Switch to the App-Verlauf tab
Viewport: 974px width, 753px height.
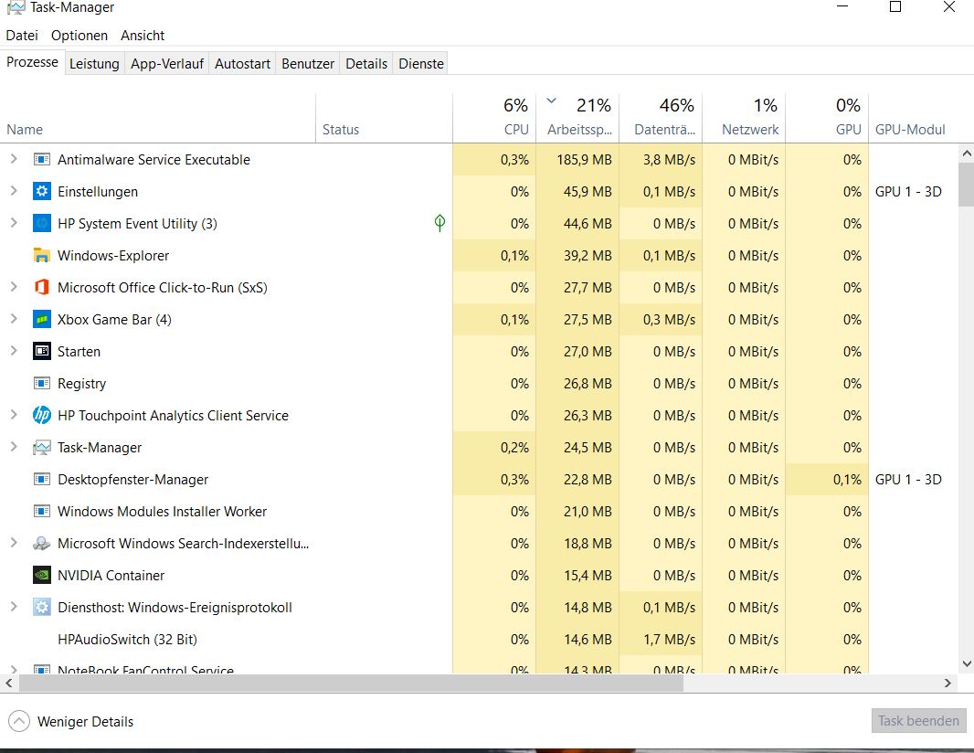pos(167,63)
